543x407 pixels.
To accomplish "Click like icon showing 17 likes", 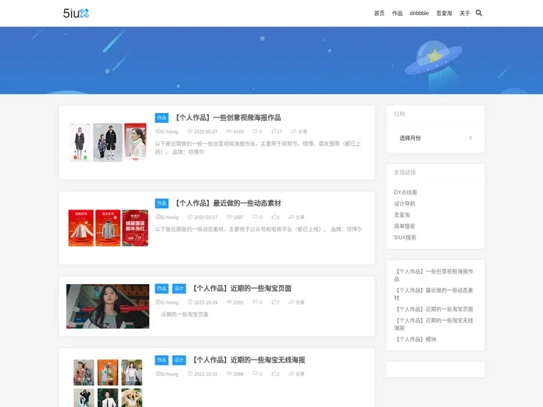I will click(x=274, y=131).
